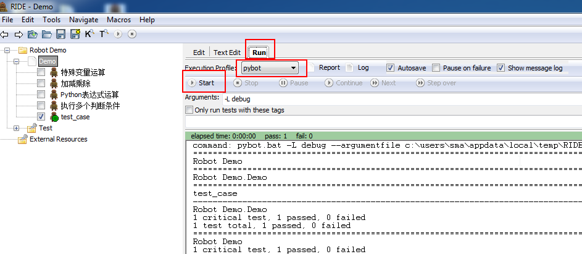Click the robot icon for 特殊变里运算

(54, 72)
